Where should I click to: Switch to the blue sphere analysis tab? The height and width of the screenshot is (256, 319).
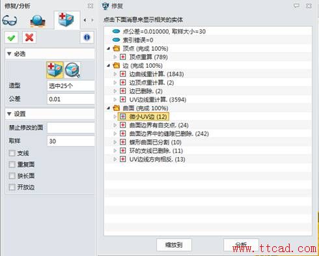(38, 21)
